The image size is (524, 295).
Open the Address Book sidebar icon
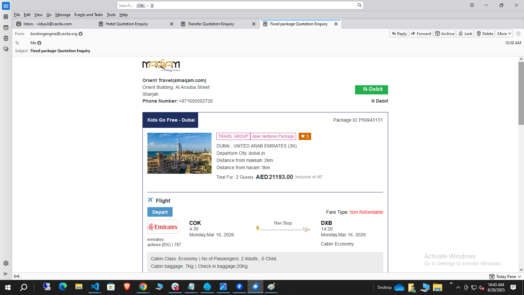6,17
